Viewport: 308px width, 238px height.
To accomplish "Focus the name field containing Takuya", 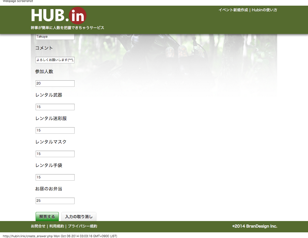I will tap(55, 37).
